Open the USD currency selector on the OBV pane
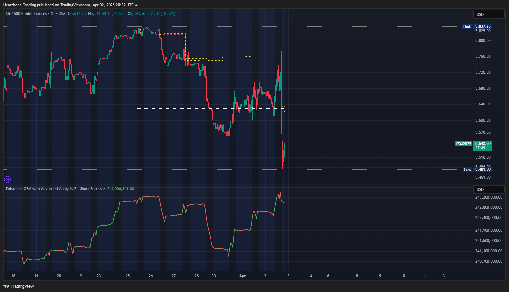The image size is (509, 292). [489, 189]
